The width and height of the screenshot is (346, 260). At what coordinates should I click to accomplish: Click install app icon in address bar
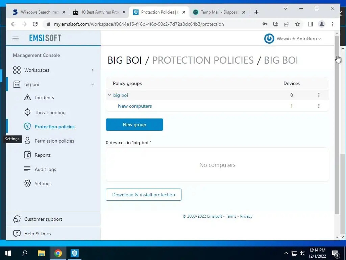(x=276, y=24)
